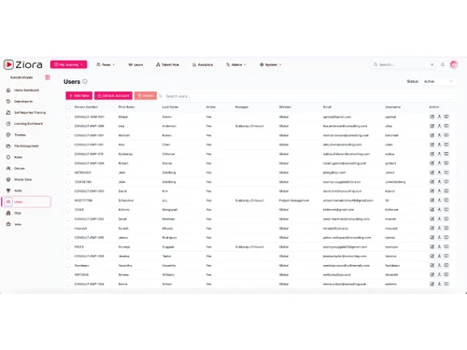This screenshot has width=467, height=350.
Task: Tick the checkbox for Alex Chen's row
Action: 68,145
